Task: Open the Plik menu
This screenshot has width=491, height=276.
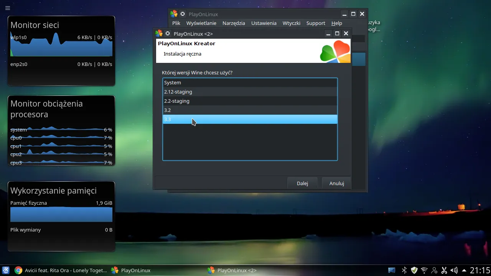Action: (176, 23)
